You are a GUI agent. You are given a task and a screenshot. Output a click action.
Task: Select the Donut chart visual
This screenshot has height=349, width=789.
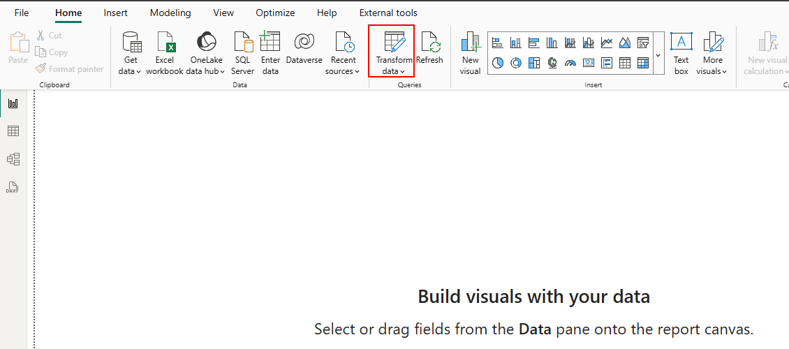(516, 63)
